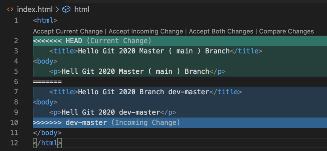
Task: Accept Incoming Change for the conflict
Action: (146, 32)
